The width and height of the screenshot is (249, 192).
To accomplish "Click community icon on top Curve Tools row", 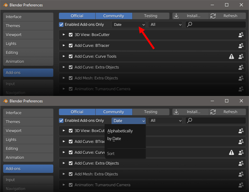I will point(241,56).
